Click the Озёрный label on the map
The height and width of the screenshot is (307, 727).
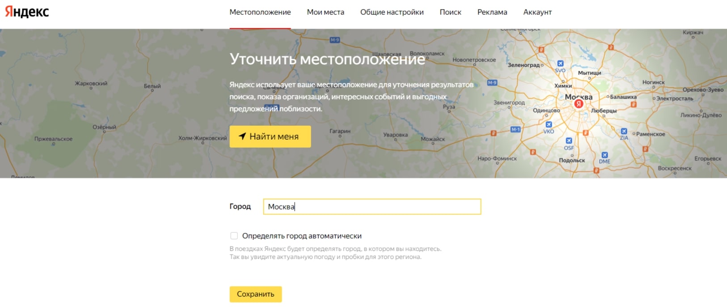pyautogui.click(x=104, y=127)
